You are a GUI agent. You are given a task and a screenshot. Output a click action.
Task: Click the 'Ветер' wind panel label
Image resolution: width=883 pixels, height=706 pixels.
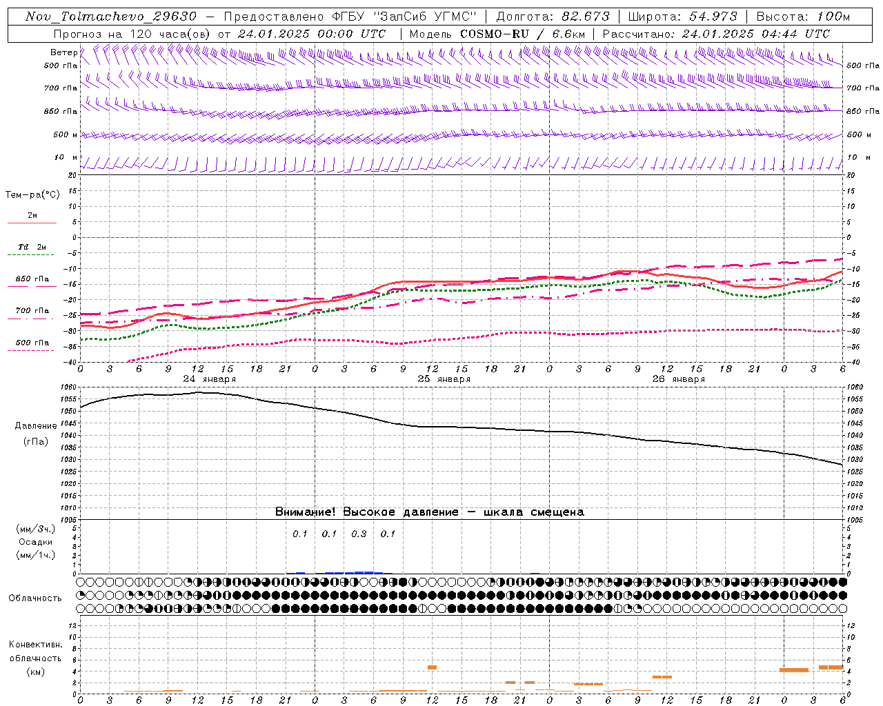pos(64,52)
